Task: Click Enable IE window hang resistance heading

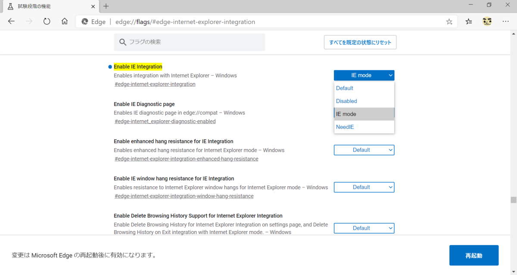Action: pyautogui.click(x=174, y=178)
